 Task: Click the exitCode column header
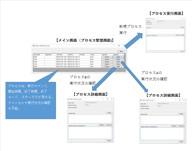click(x=84, y=55)
